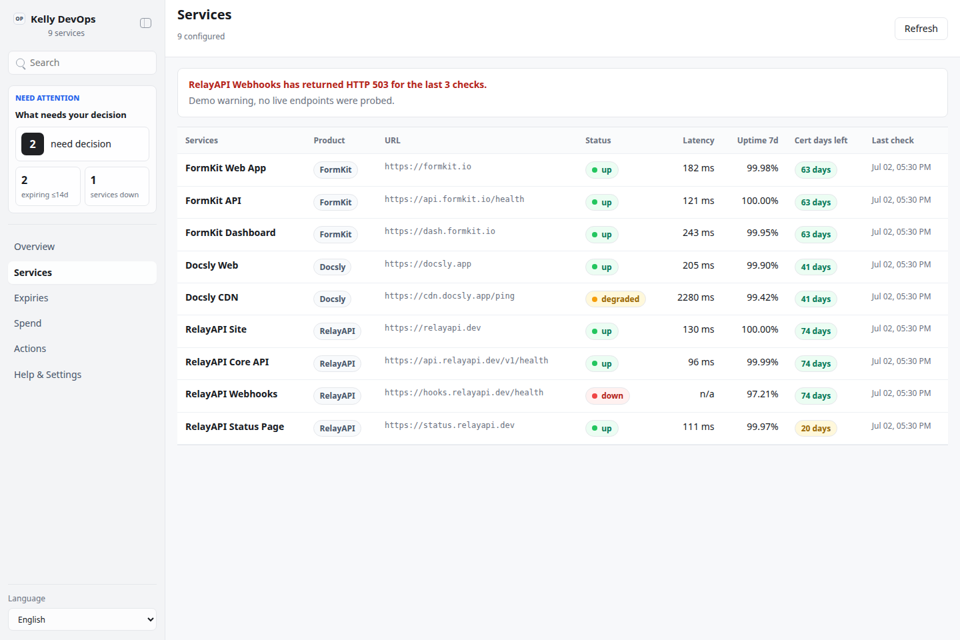960x640 pixels.
Task: Open the 2 need decision card
Action: point(82,144)
